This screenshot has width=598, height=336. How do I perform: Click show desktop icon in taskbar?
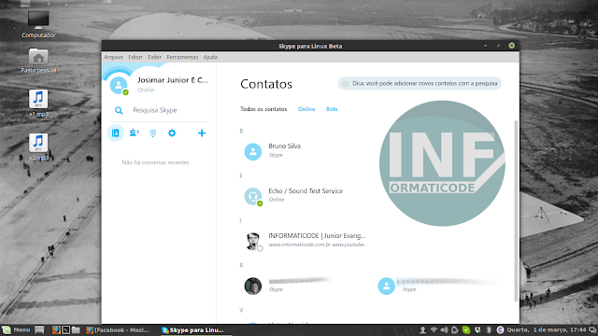[39, 329]
